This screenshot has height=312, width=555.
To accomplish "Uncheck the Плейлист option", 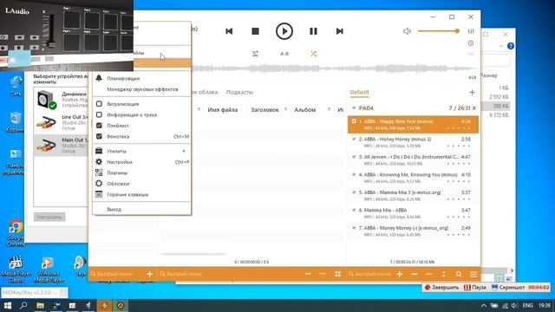I will tap(99, 126).
